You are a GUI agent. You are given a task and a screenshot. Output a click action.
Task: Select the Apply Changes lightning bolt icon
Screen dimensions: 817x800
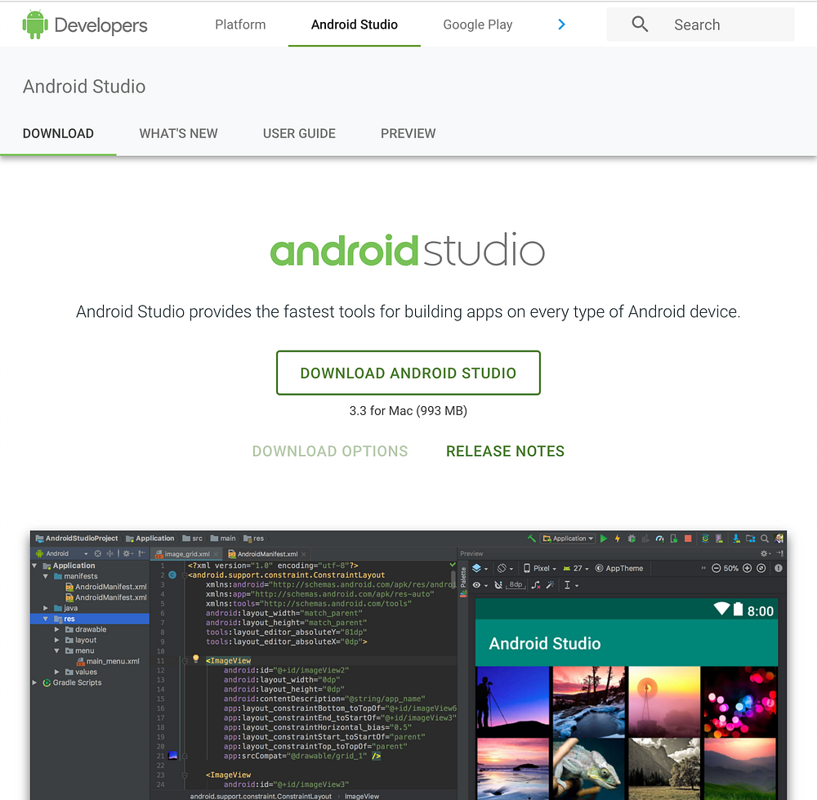617,539
